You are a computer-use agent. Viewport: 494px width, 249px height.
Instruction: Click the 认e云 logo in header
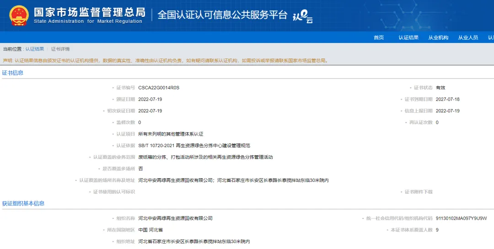302,16
